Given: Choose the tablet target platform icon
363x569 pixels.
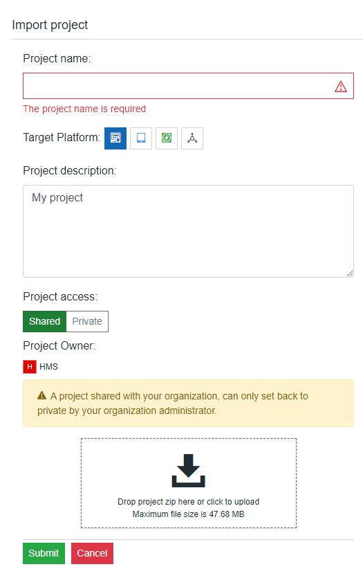Looking at the screenshot, I should [141, 138].
